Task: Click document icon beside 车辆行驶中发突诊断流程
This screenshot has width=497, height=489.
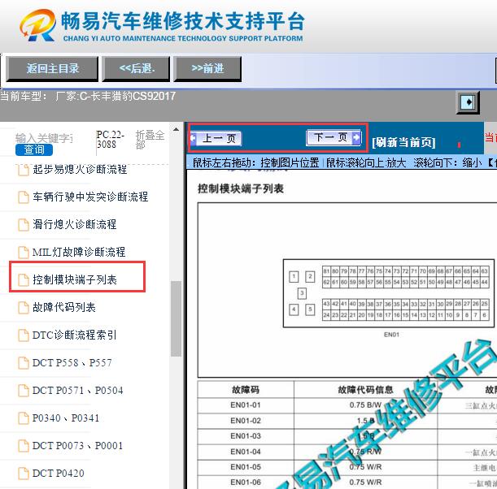Action: coord(24,197)
